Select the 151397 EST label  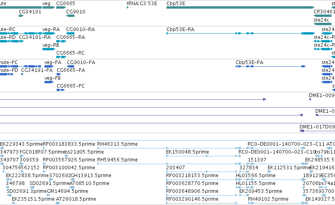[257, 160]
